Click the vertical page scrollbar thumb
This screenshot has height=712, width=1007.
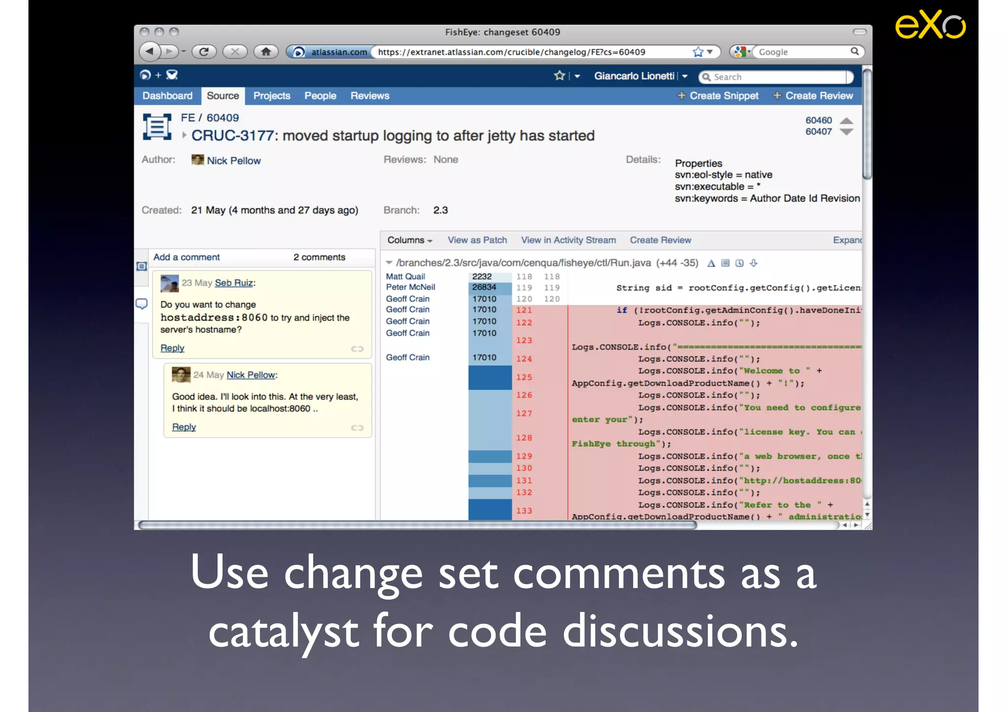[867, 125]
